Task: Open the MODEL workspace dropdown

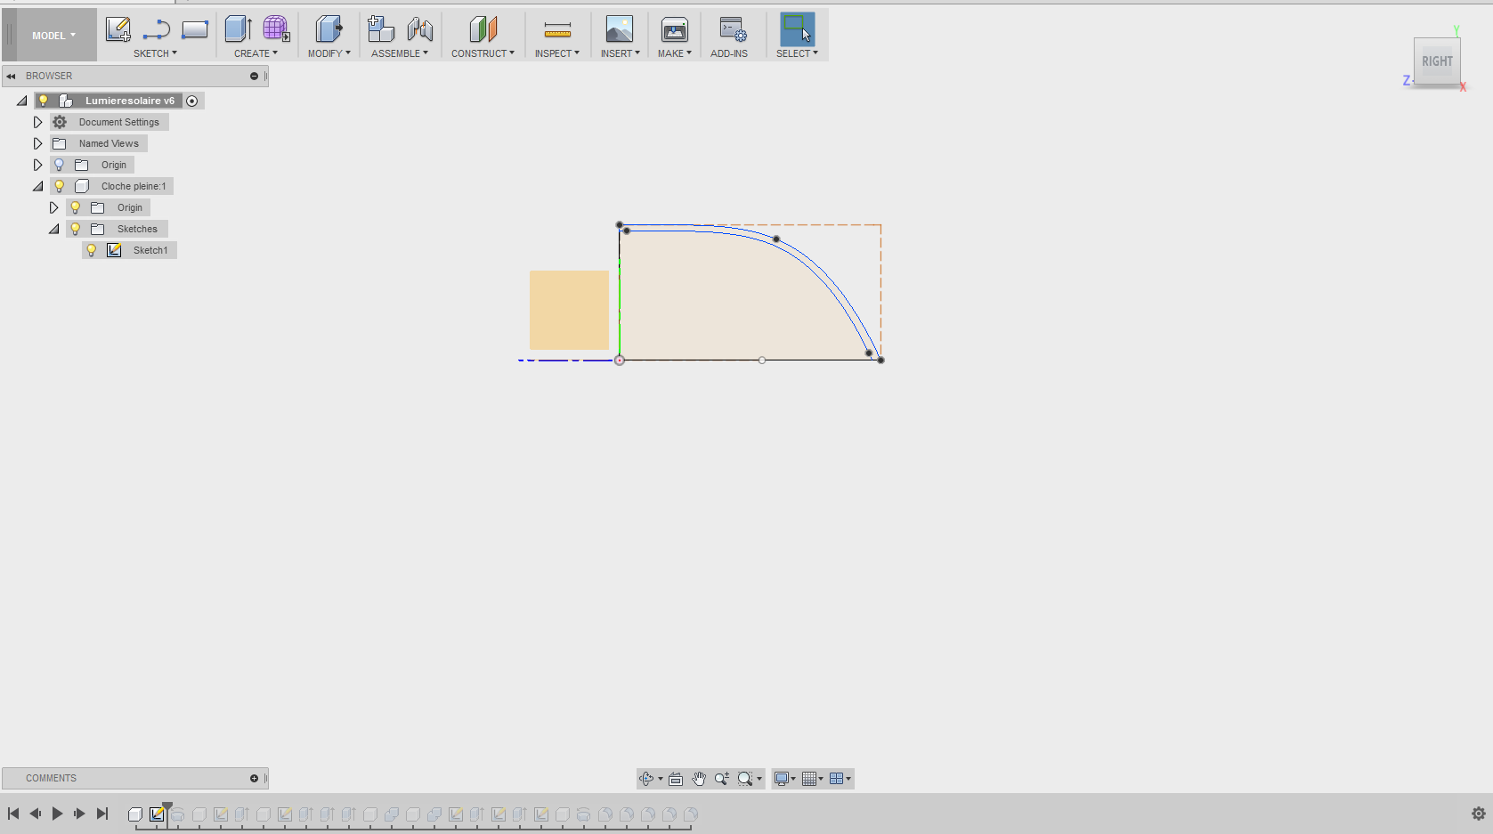Action: tap(53, 36)
